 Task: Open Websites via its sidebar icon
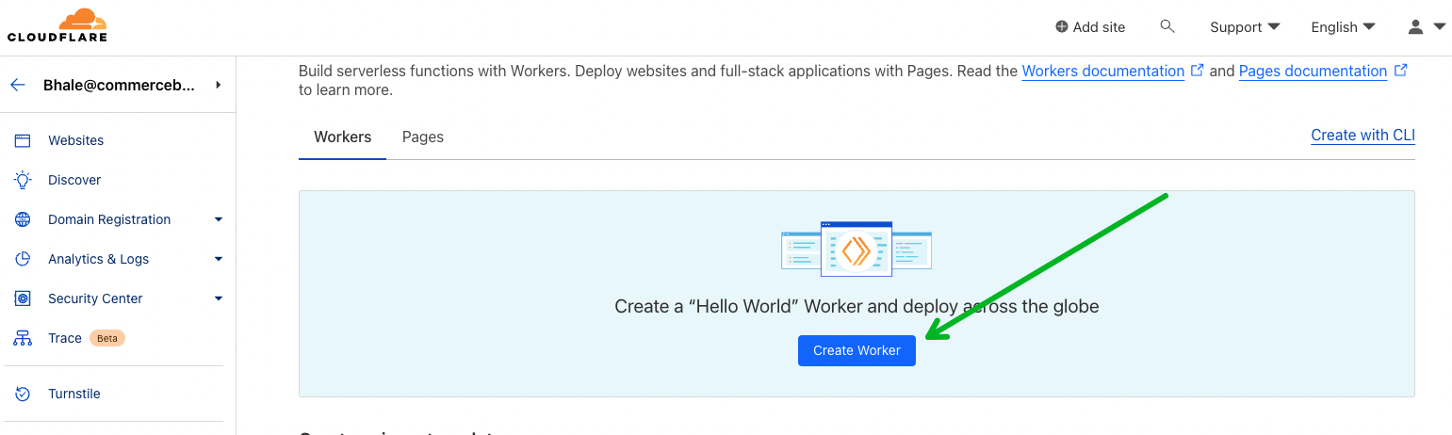pyautogui.click(x=23, y=140)
